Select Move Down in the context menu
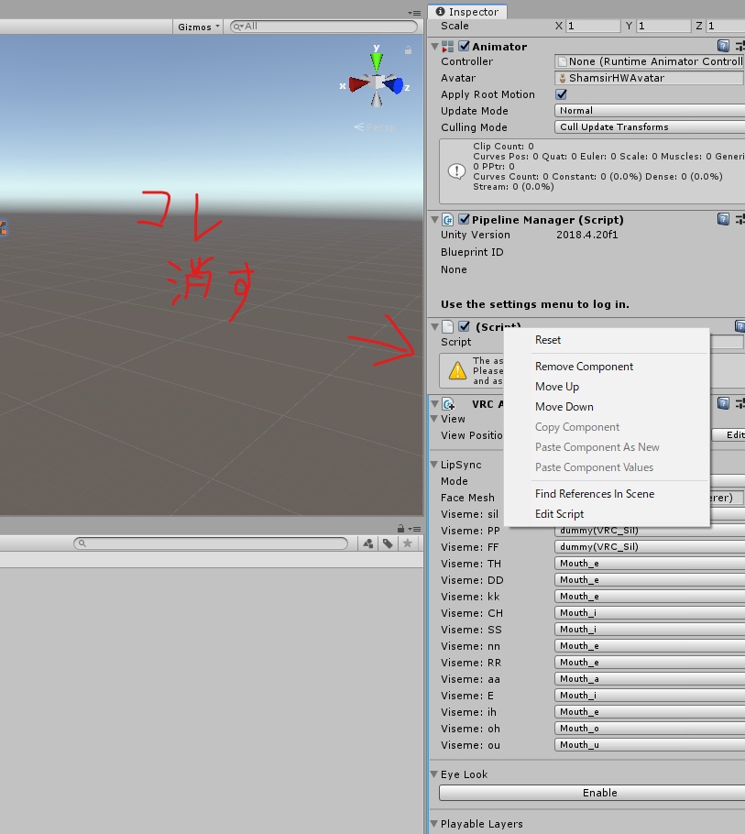This screenshot has height=834, width=745. 607,407
